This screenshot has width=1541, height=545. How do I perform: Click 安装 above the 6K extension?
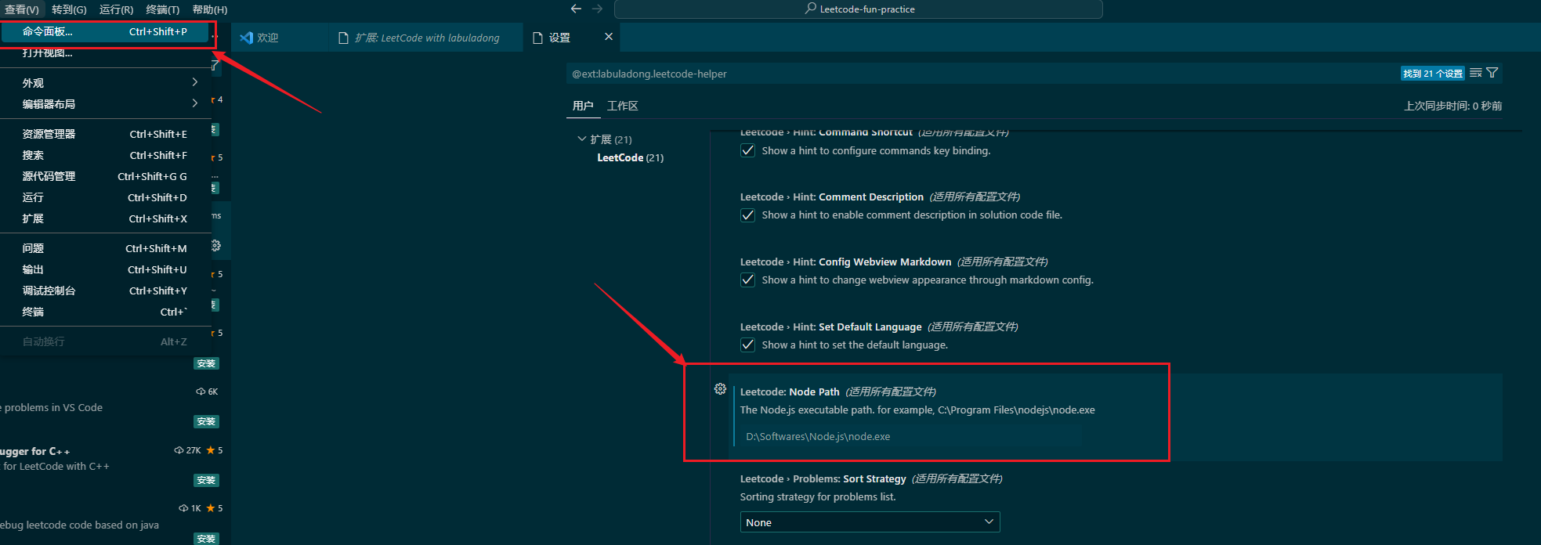[206, 363]
